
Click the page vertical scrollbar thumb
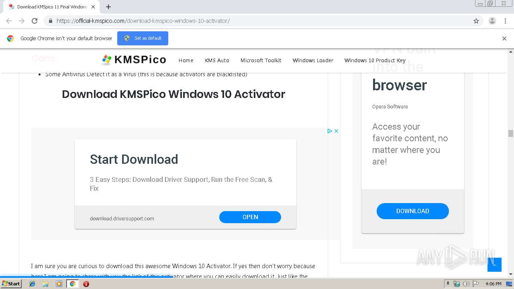coord(511,133)
